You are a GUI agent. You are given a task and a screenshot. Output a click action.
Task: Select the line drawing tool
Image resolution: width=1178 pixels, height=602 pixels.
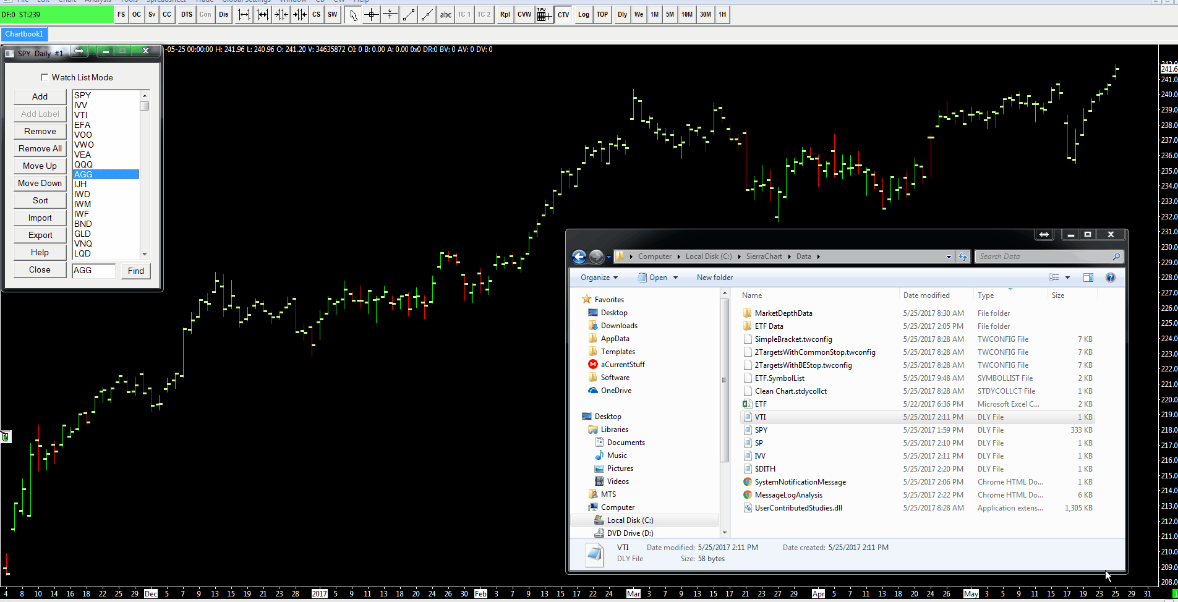[x=409, y=15]
